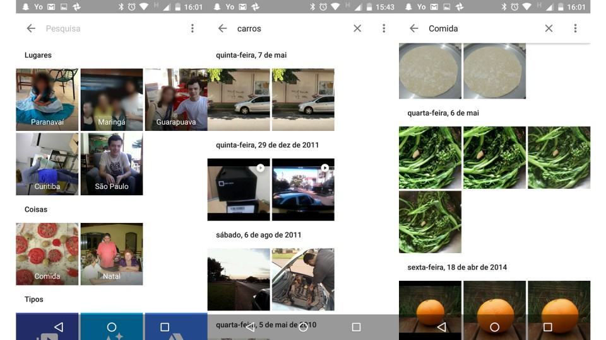Play first video from 29 de dez 2011
The width and height of the screenshot is (606, 340).
point(239,190)
